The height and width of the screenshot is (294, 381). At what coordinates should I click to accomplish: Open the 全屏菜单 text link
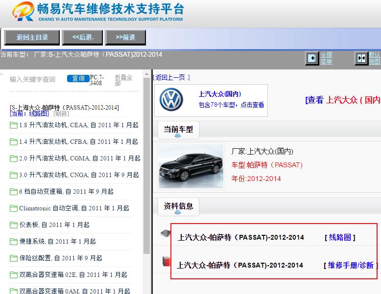click(x=326, y=58)
